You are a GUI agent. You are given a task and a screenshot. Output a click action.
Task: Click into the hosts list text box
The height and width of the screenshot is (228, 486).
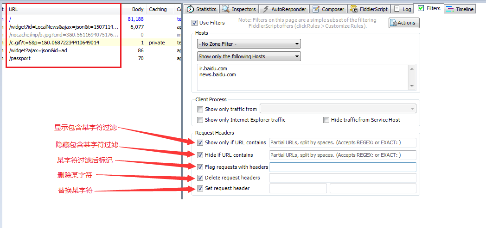click(x=303, y=77)
